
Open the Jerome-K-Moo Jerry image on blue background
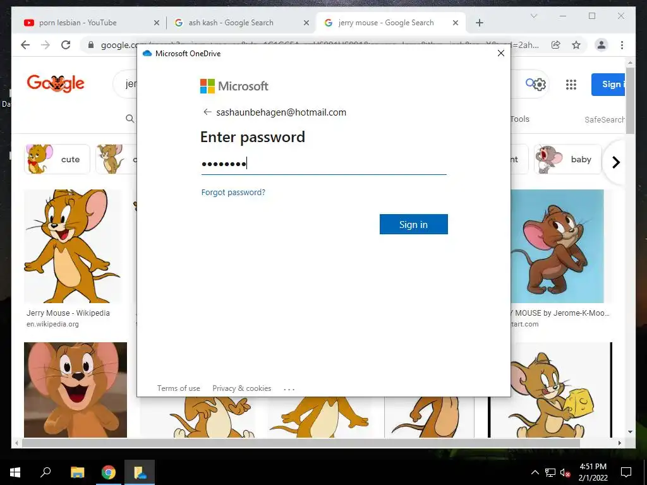coord(557,246)
